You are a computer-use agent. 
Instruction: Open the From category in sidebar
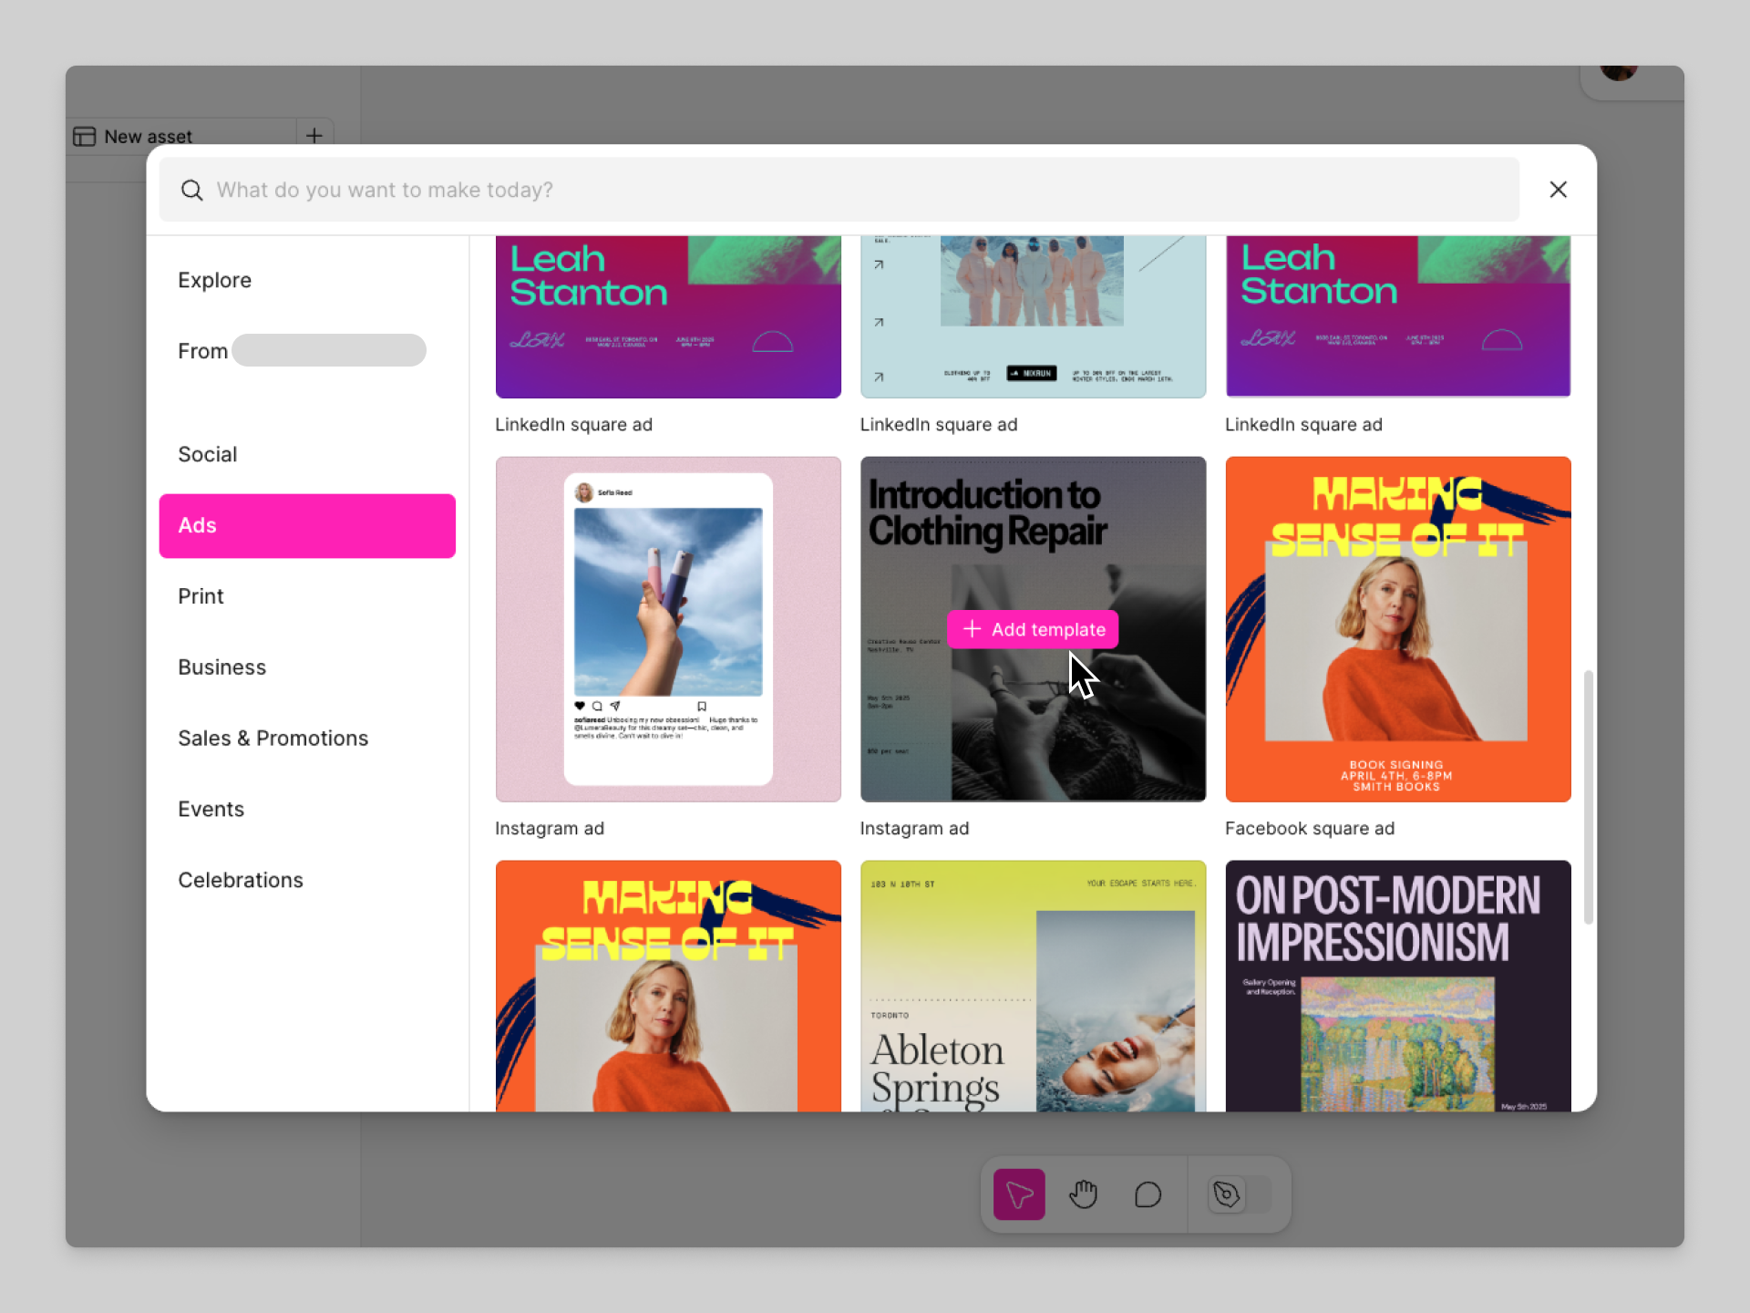click(307, 351)
